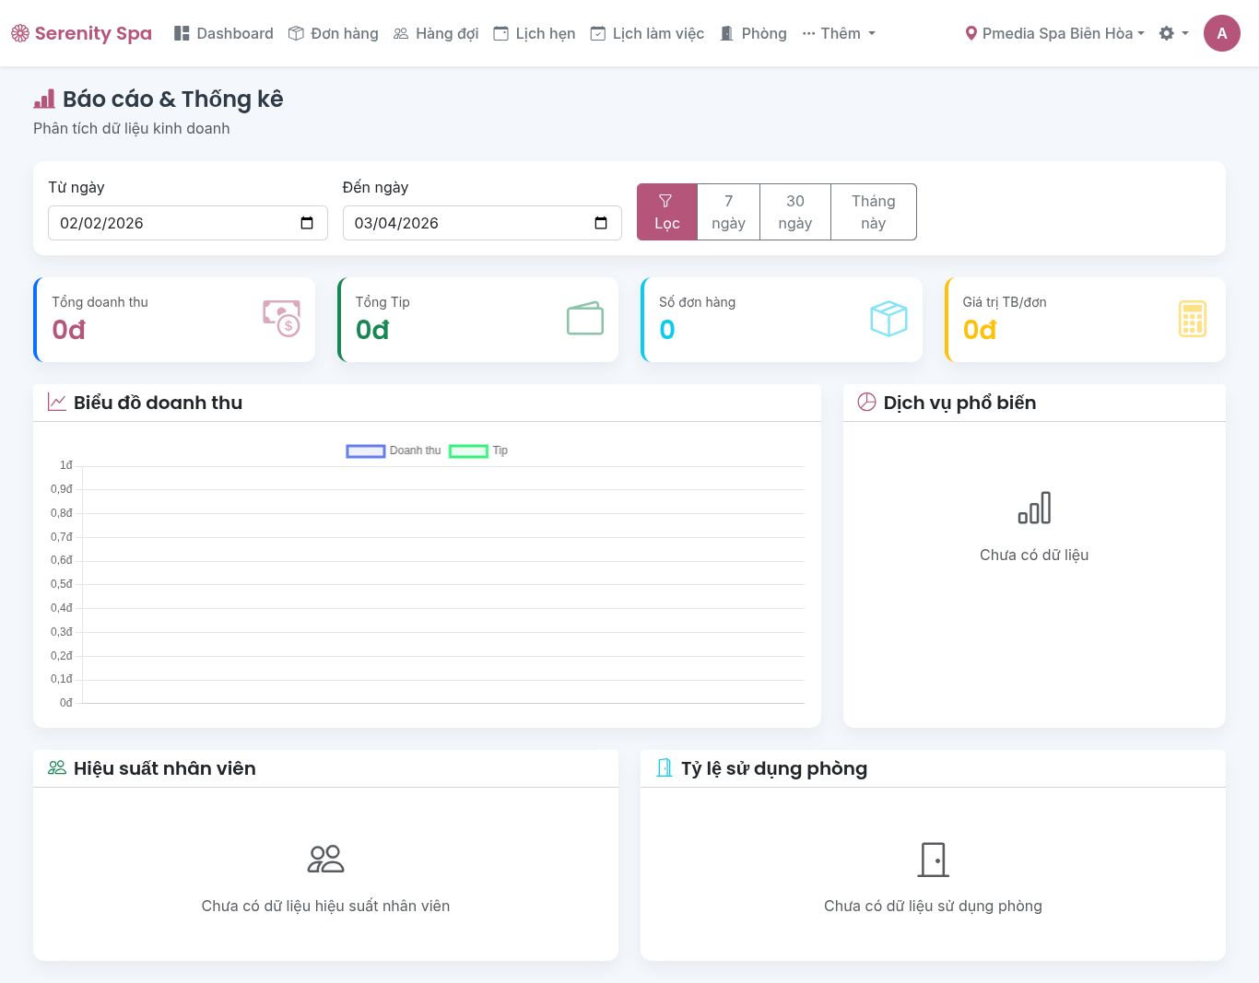
Task: Click the user avatar A
Action: click(x=1221, y=33)
